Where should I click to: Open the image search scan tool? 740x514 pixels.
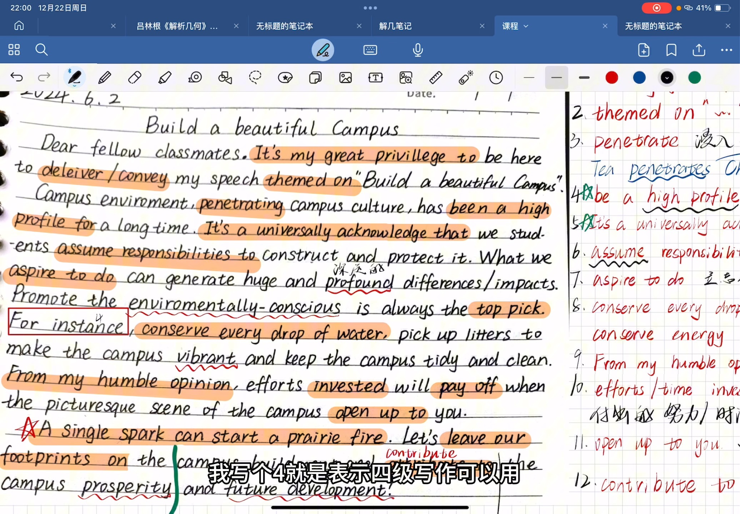(x=406, y=77)
